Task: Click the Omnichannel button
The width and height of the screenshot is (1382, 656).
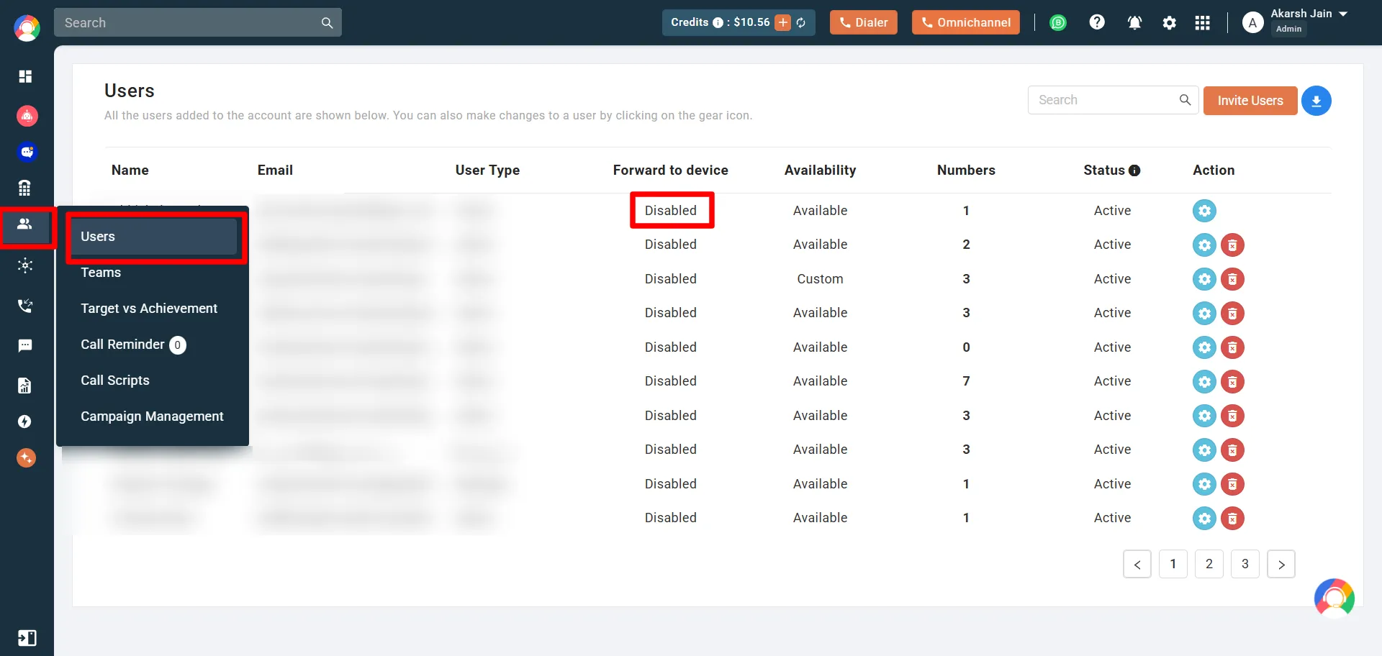Action: click(965, 23)
